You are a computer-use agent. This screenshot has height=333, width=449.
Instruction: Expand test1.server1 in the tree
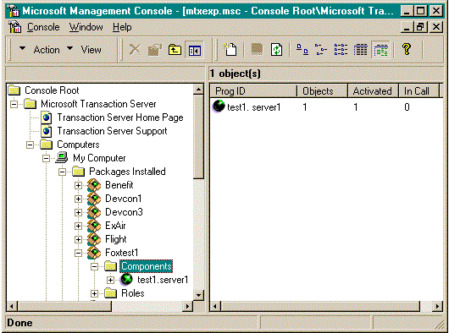pyautogui.click(x=110, y=280)
